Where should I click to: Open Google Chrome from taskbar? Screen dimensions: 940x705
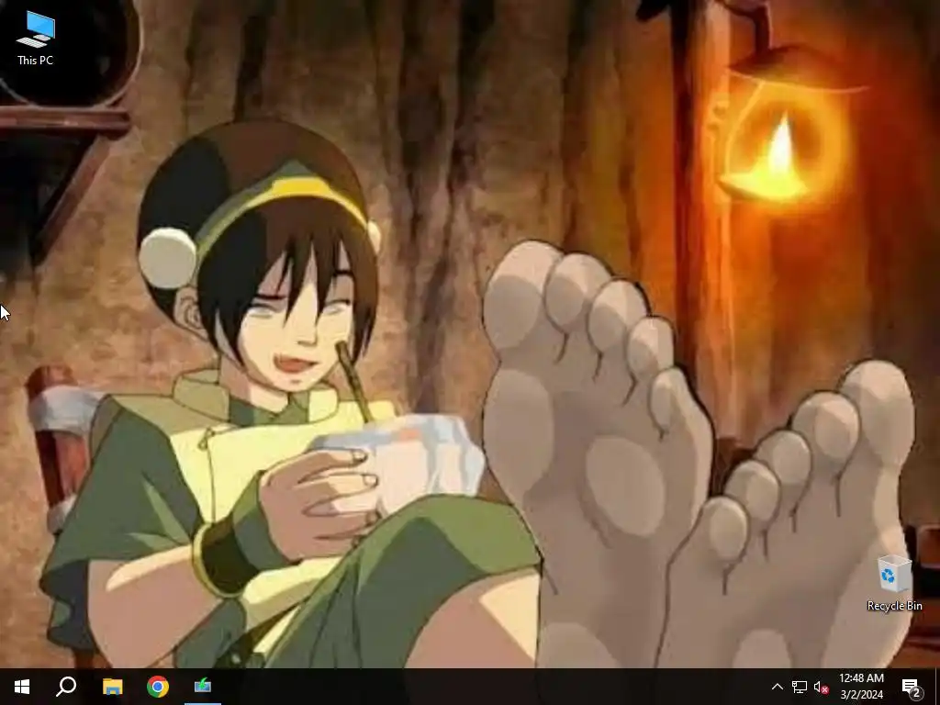(x=158, y=687)
